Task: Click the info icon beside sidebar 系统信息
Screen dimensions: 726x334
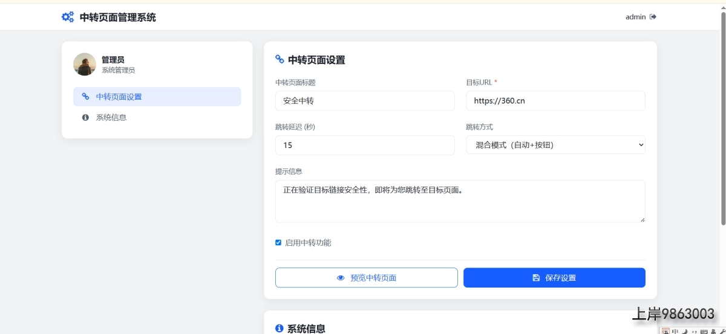Action: [x=85, y=117]
